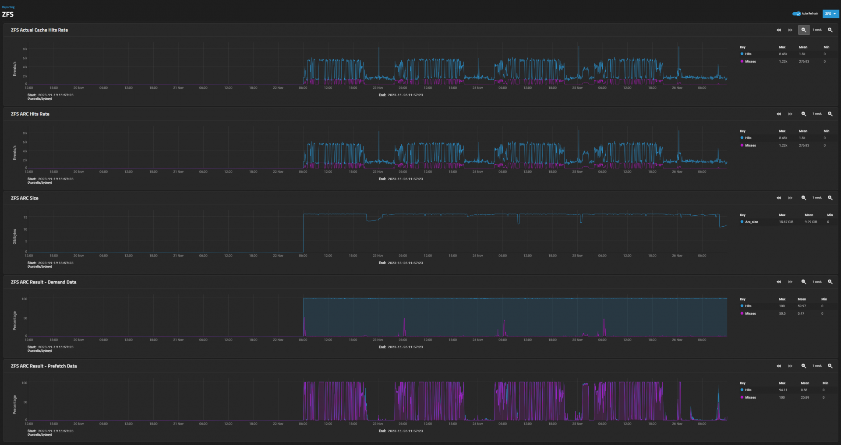This screenshot has height=445, width=841.
Task: Click '1 week' label in Prefetch Data header
Action: [x=817, y=366]
